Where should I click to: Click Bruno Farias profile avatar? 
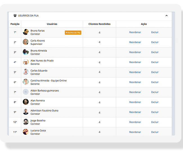[x=26, y=32]
